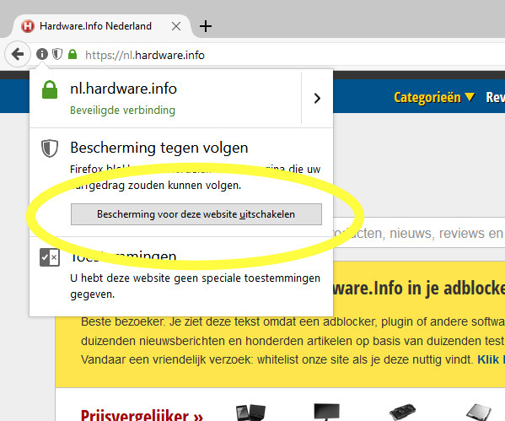
Task: Open the Categorieën dropdown menu
Action: [434, 97]
